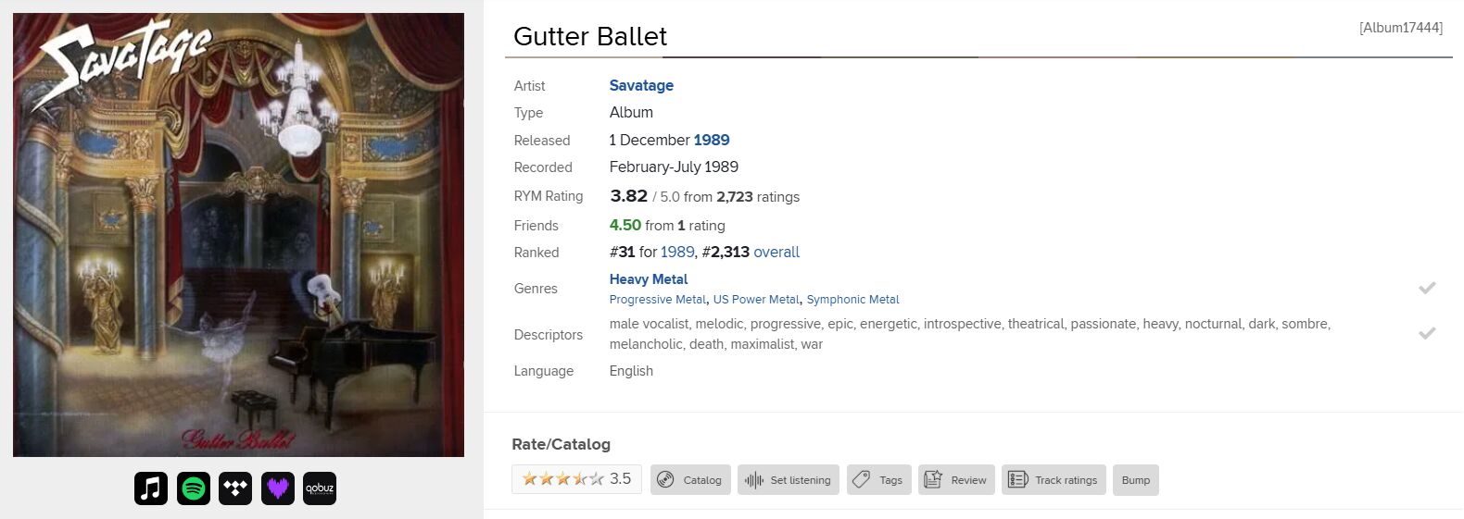Bump this release
Screen dimensions: 1464x519
pyautogui.click(x=1136, y=479)
